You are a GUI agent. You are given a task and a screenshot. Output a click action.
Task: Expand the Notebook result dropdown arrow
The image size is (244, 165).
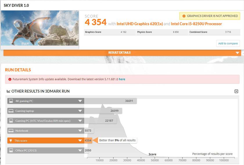pyautogui.click(x=80, y=131)
